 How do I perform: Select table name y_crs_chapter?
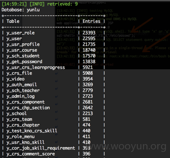point(23,125)
